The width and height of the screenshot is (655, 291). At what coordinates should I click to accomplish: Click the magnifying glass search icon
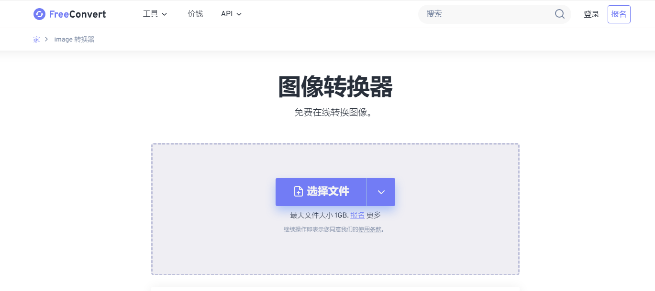559,14
